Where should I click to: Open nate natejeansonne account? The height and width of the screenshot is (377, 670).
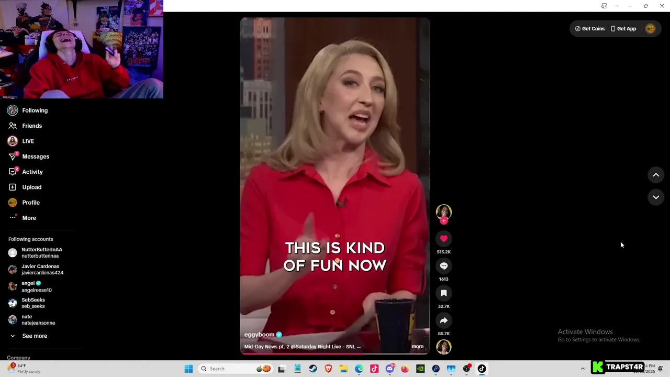(31, 320)
